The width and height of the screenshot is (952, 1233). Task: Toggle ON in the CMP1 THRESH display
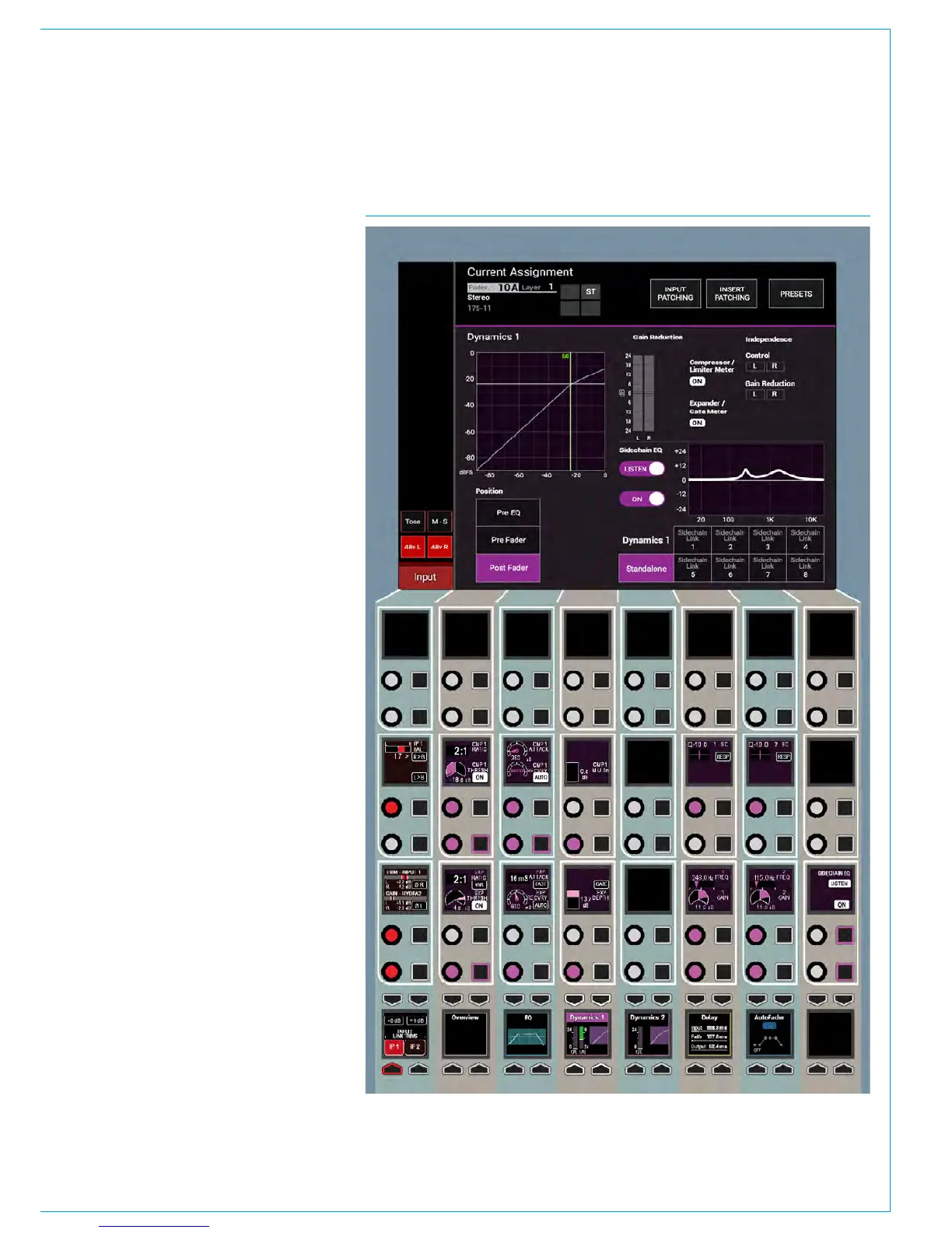(480, 777)
